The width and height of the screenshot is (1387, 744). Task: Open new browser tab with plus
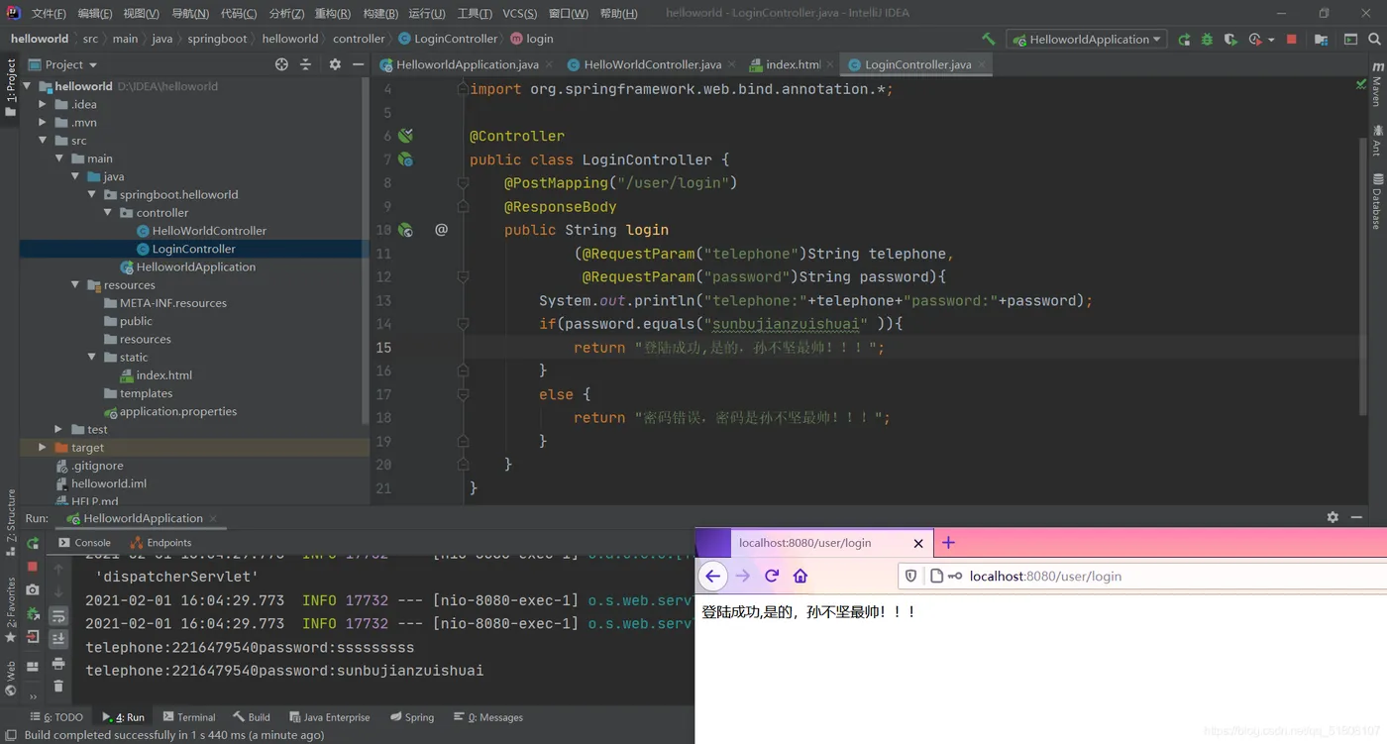pos(948,543)
